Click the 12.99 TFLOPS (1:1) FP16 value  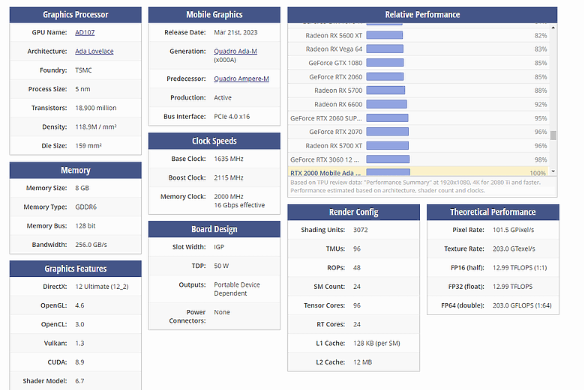click(519, 268)
